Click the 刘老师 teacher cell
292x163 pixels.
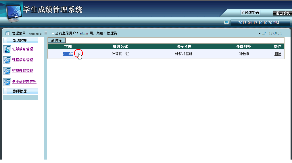(244, 54)
